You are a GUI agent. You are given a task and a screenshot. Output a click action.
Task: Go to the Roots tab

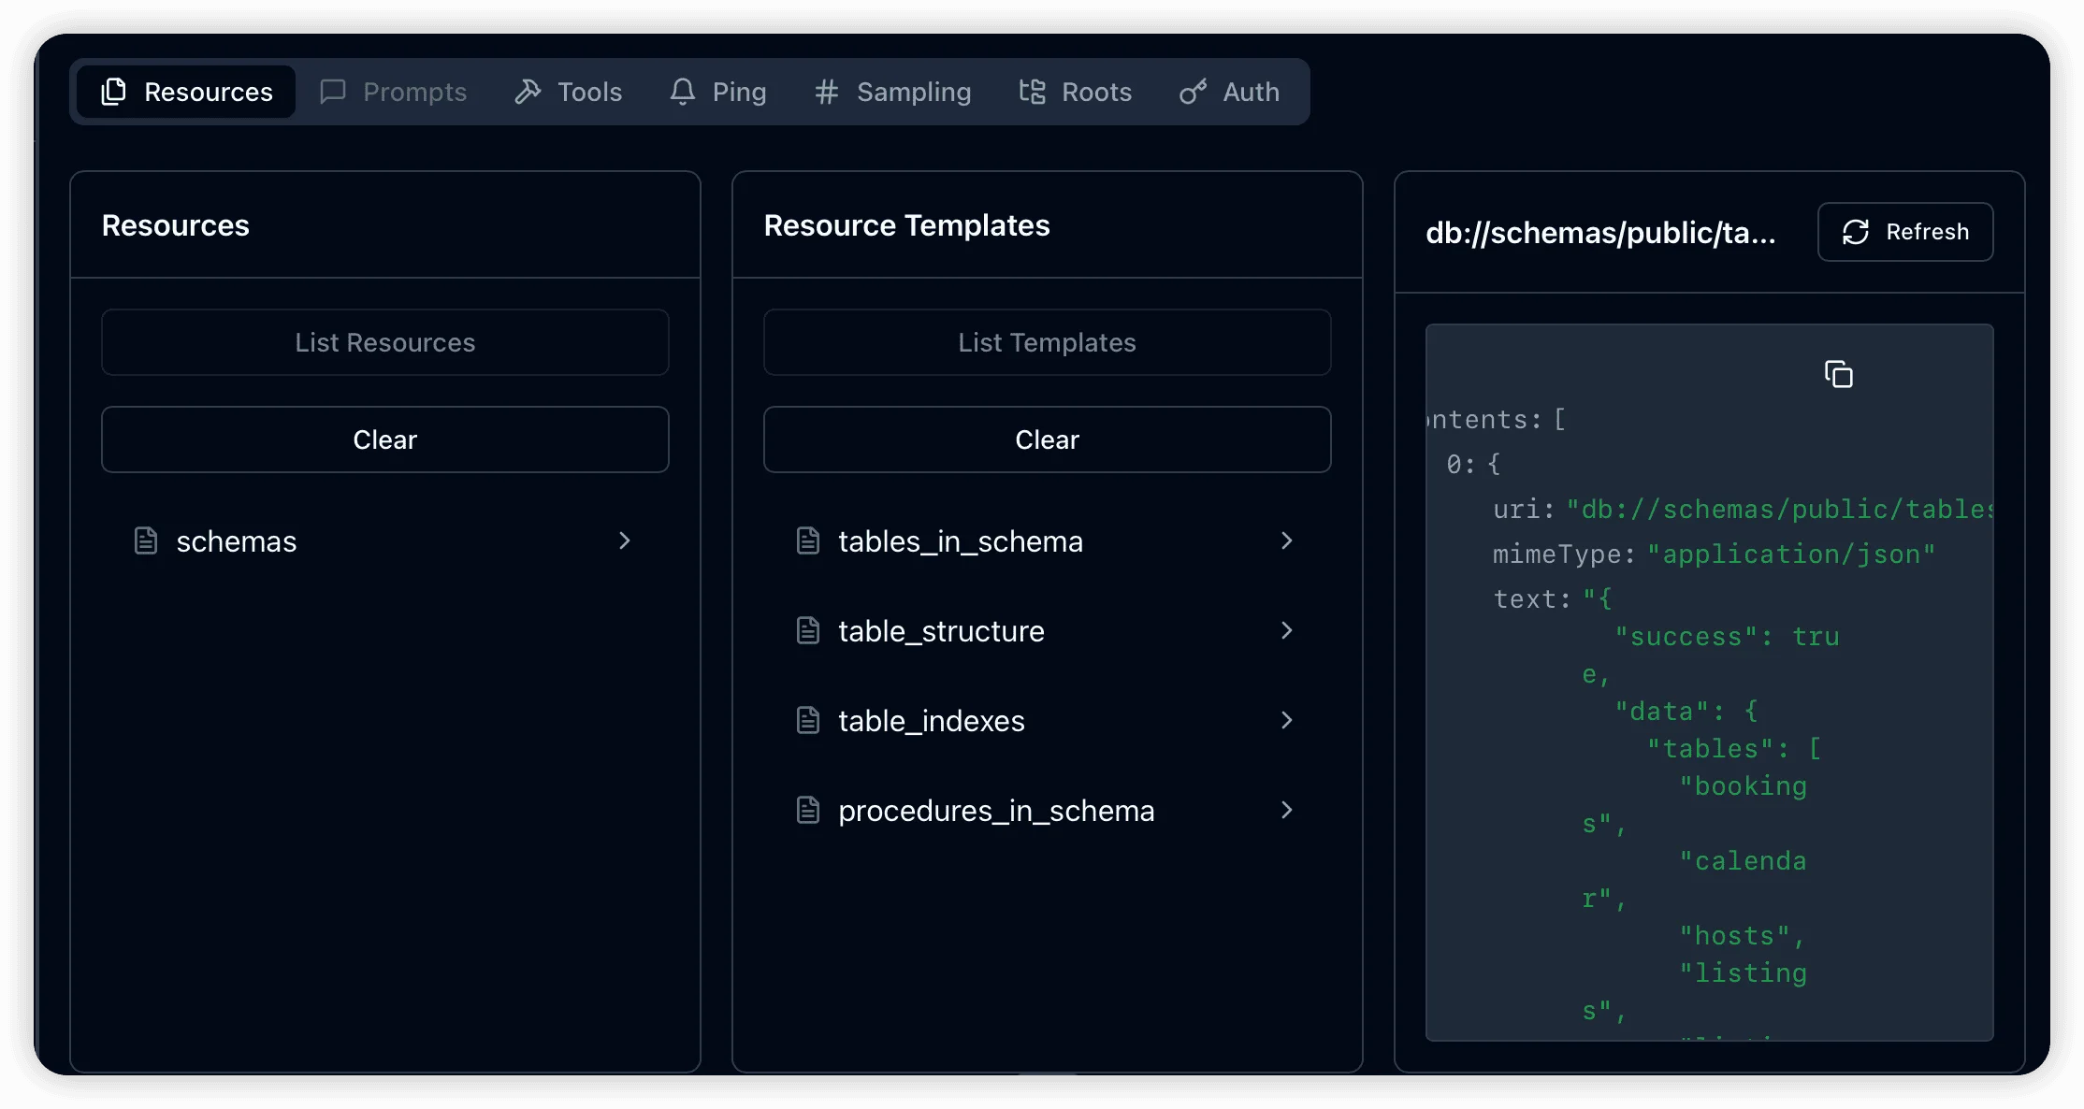tap(1076, 92)
